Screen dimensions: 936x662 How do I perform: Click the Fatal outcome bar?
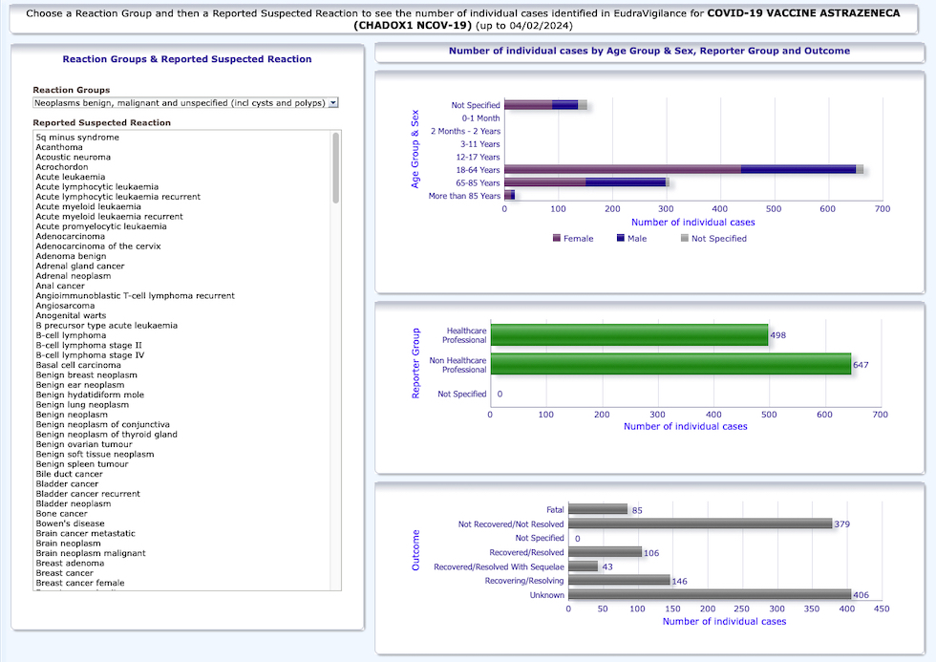(598, 509)
